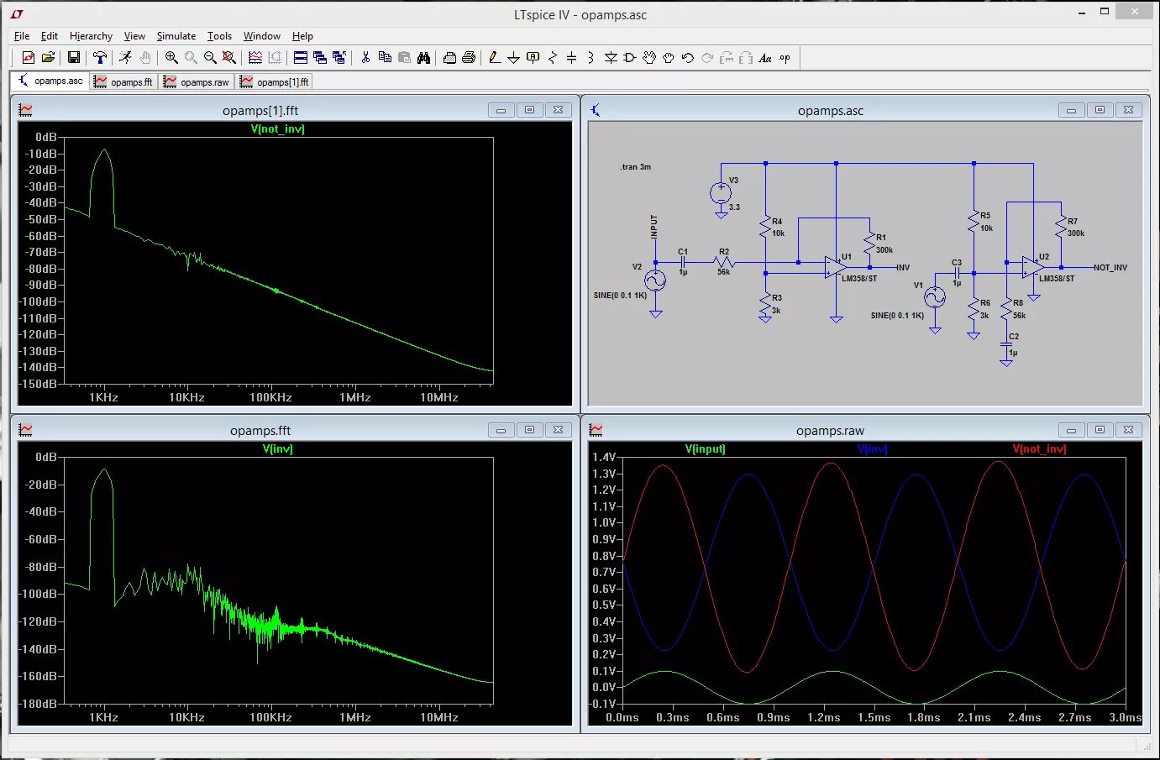
Task: Click the Close All Windows toolbar icon
Action: [x=339, y=58]
